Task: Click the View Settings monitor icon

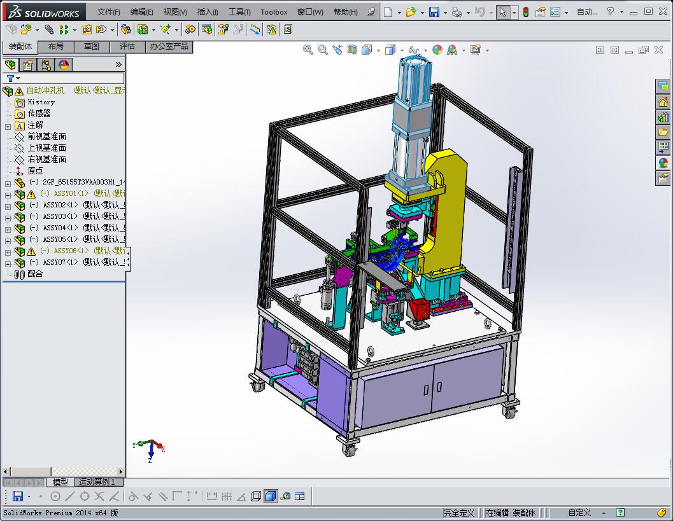Action: 475,50
